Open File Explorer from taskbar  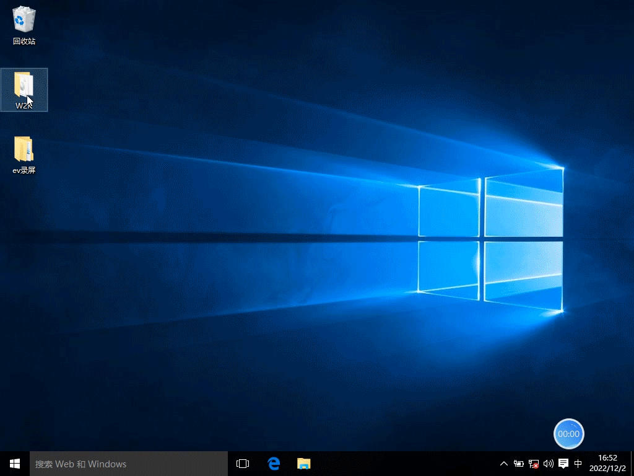pyautogui.click(x=303, y=464)
